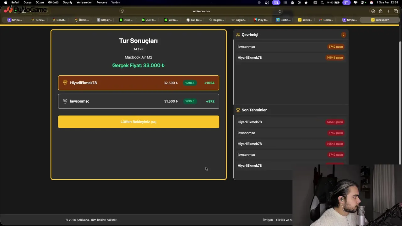Screen dimensions: 402x226
Task: Click the date and time in menu bar
Action: pyautogui.click(x=387, y=2)
